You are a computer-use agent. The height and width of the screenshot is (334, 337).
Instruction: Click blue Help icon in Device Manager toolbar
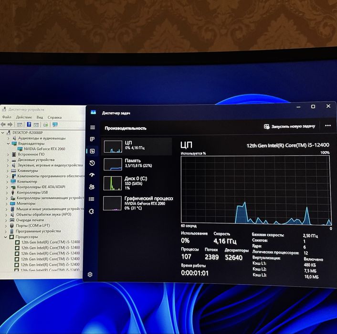(29, 125)
